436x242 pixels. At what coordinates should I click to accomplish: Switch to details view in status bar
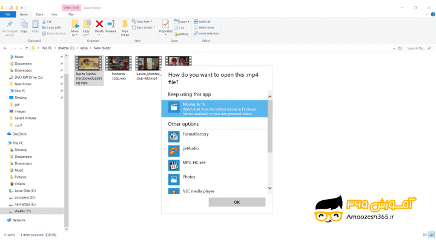[x=425, y=235]
